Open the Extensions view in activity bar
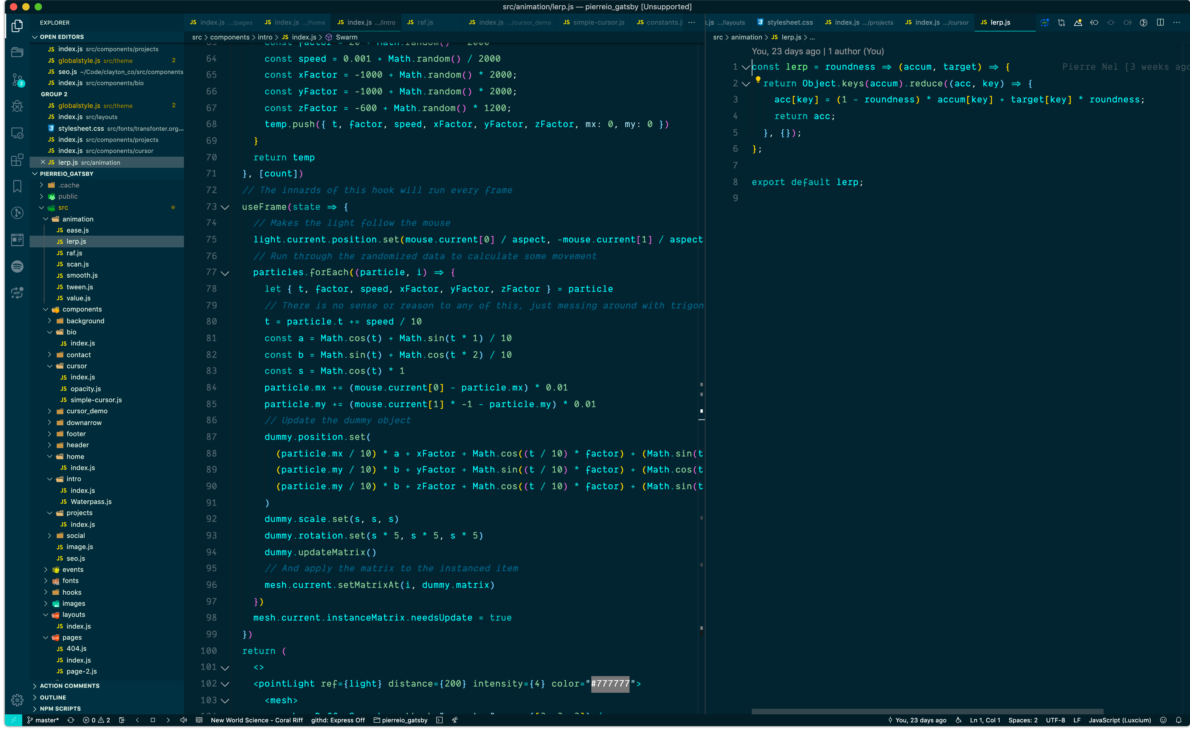 coord(17,159)
